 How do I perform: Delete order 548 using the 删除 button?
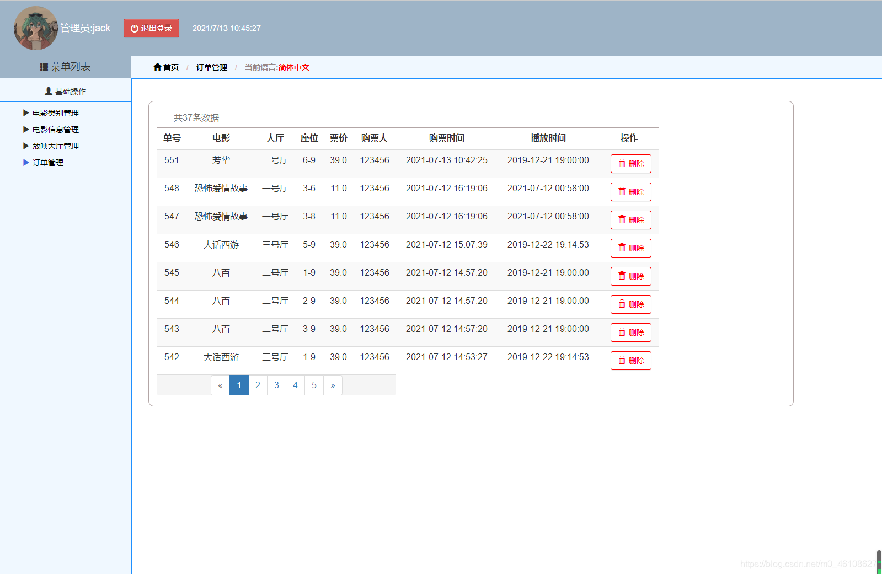631,192
